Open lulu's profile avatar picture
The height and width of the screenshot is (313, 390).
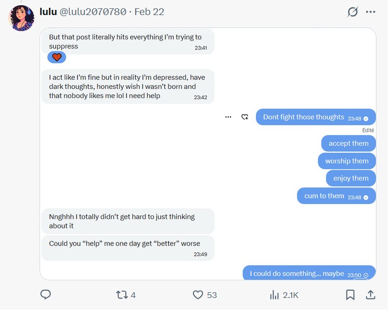click(x=21, y=18)
